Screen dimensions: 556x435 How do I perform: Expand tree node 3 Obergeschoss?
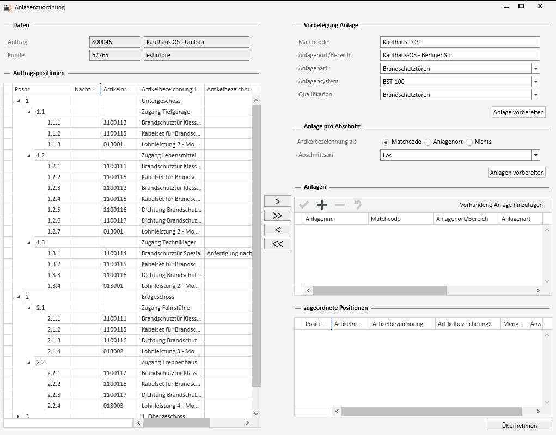pyautogui.click(x=18, y=416)
